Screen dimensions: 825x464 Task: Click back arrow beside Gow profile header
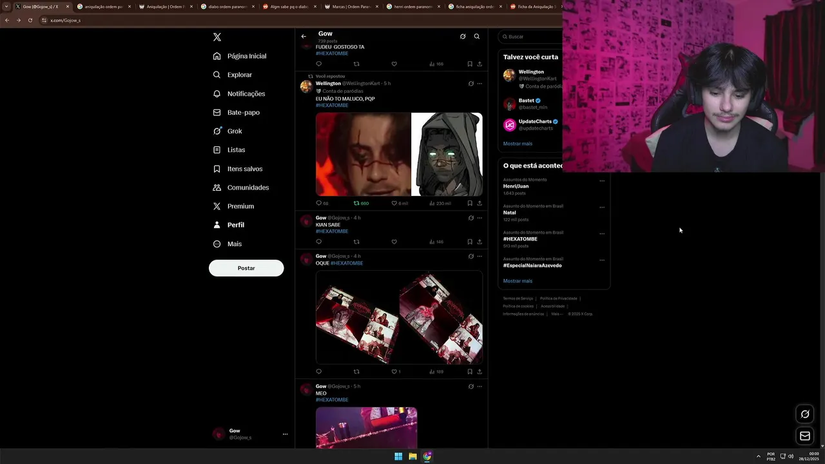point(304,36)
